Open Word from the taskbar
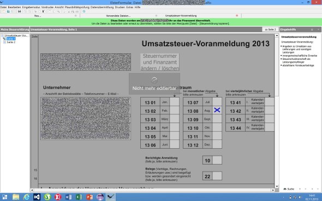 tap(68, 197)
